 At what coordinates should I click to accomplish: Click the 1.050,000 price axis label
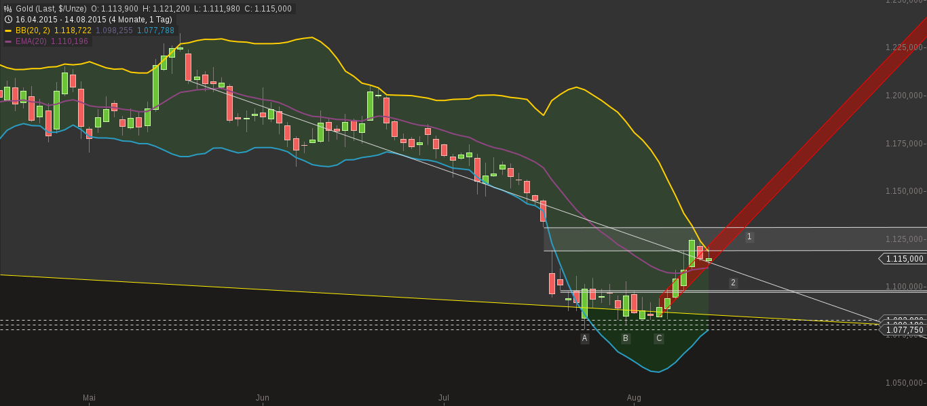[905, 383]
